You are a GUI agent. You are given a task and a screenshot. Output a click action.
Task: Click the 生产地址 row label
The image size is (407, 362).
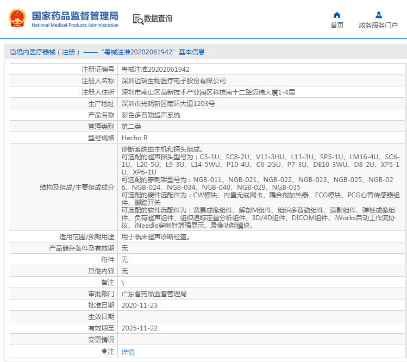click(x=101, y=104)
